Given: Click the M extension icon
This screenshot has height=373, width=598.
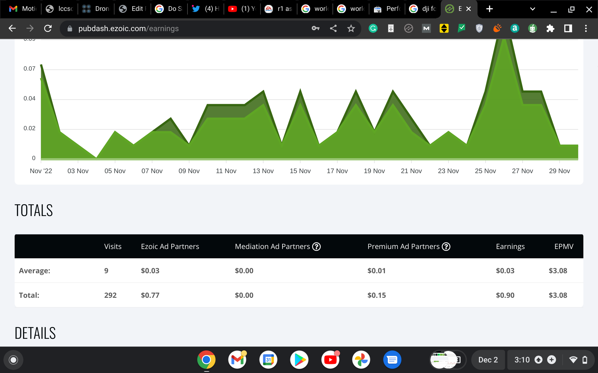Looking at the screenshot, I should pos(426,29).
